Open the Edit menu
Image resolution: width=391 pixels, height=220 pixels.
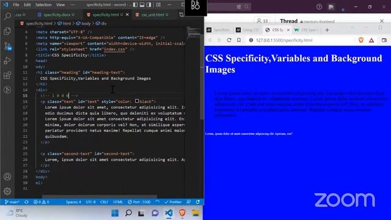(x=27, y=5)
